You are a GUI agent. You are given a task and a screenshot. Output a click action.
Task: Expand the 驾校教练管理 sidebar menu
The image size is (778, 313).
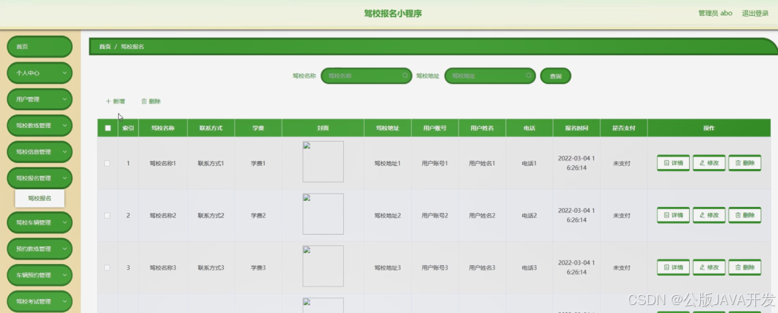(40, 126)
